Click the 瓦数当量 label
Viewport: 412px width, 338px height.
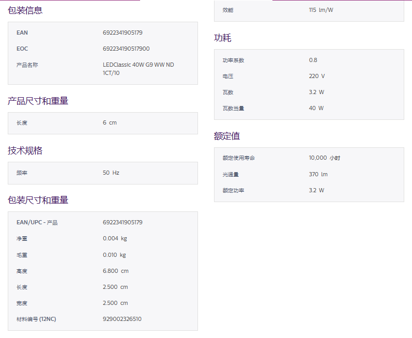point(233,108)
